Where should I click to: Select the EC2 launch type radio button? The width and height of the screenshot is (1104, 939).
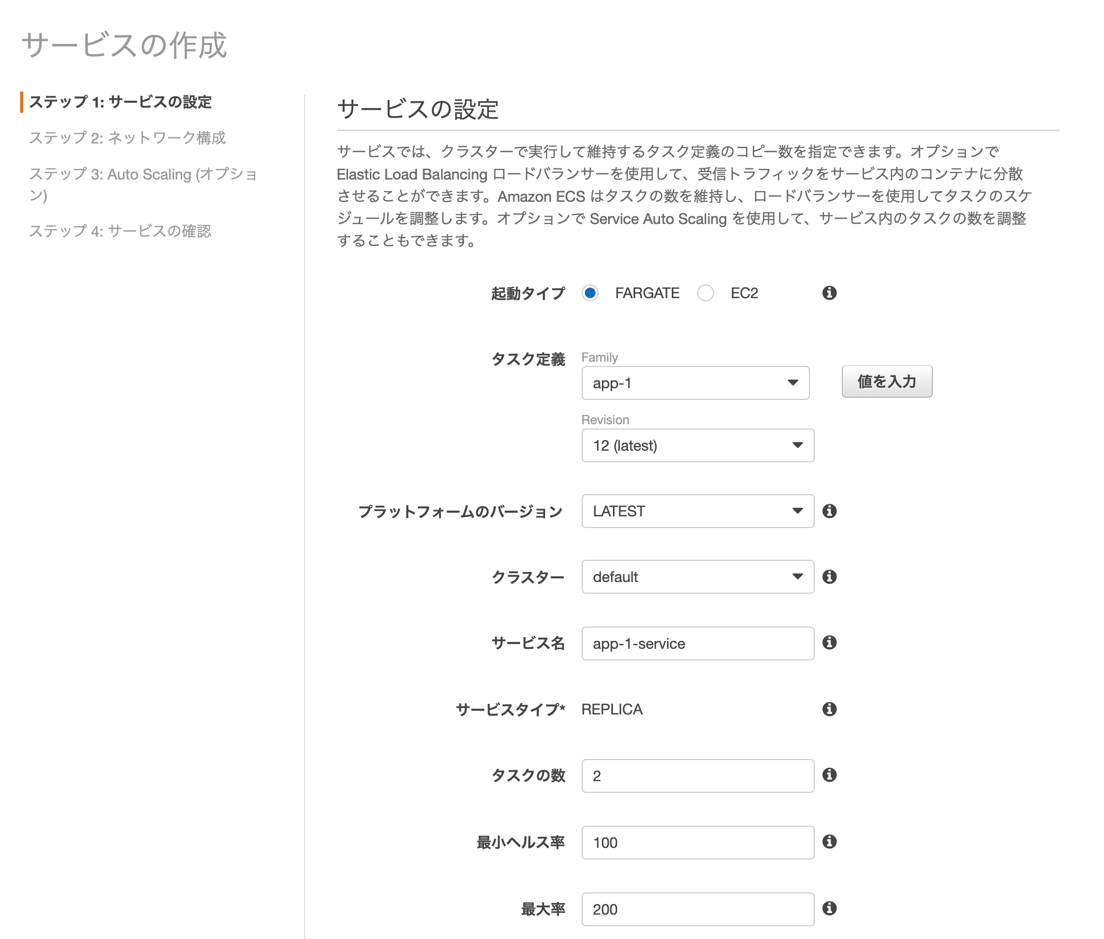[x=706, y=293]
